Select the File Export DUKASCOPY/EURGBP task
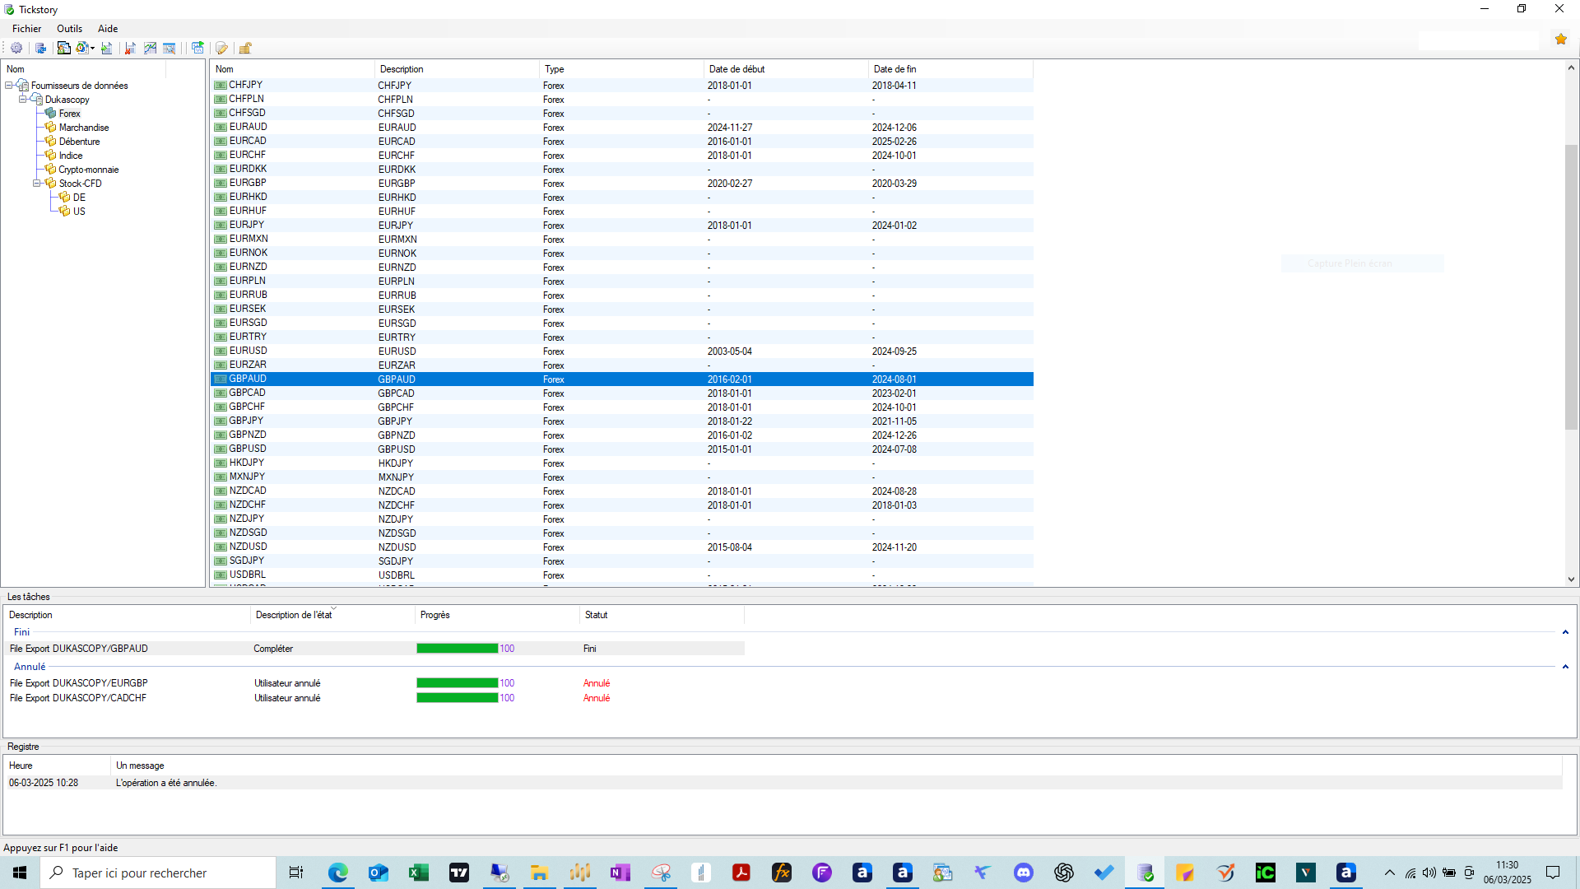Viewport: 1580px width, 889px height. [x=375, y=683]
